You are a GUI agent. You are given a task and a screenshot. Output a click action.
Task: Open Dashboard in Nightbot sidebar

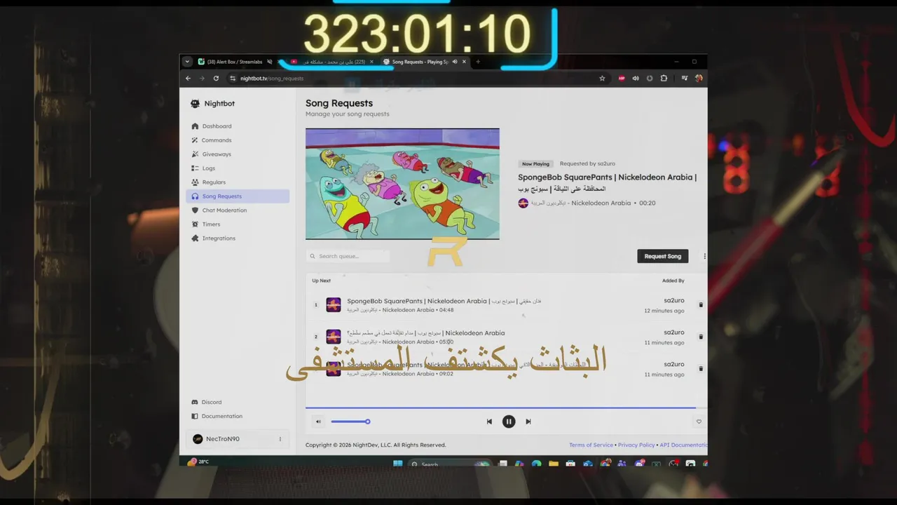pyautogui.click(x=238, y=126)
